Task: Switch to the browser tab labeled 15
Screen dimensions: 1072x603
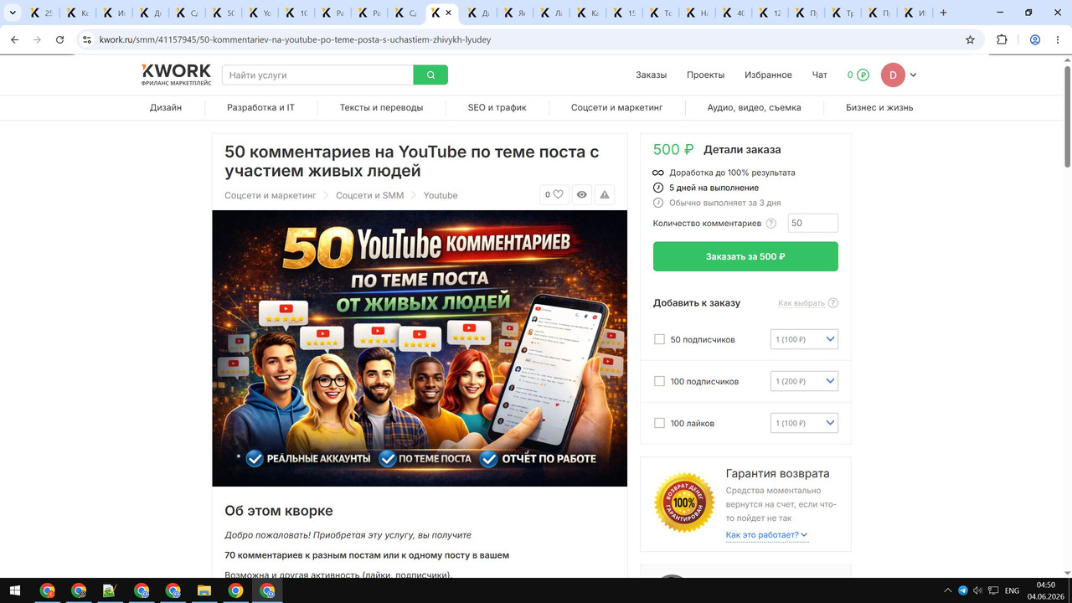Action: 623,13
